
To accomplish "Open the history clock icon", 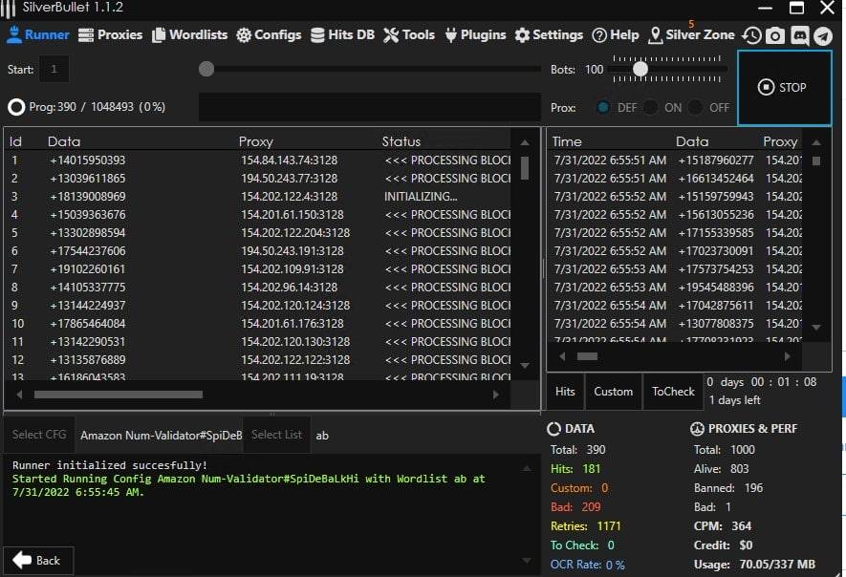I will (752, 35).
